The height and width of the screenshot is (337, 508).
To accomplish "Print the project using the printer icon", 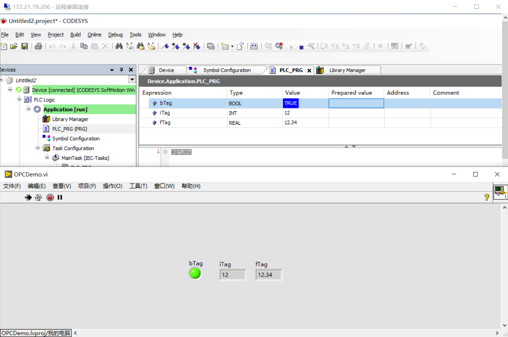I will (x=38, y=46).
